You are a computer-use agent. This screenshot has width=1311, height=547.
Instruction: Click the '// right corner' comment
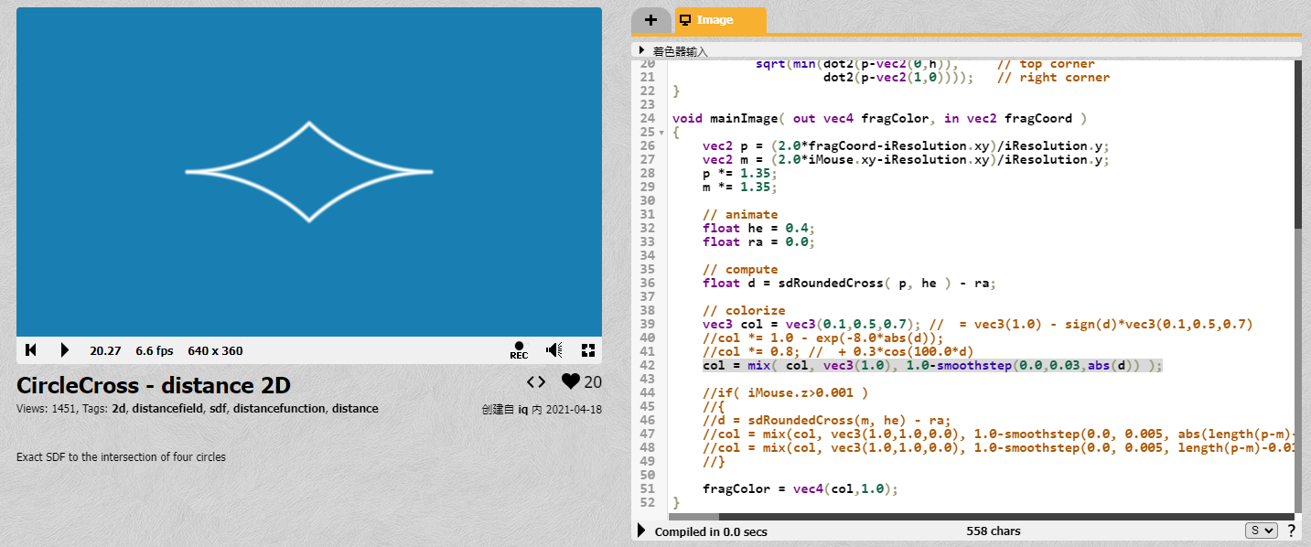pyautogui.click(x=1053, y=77)
